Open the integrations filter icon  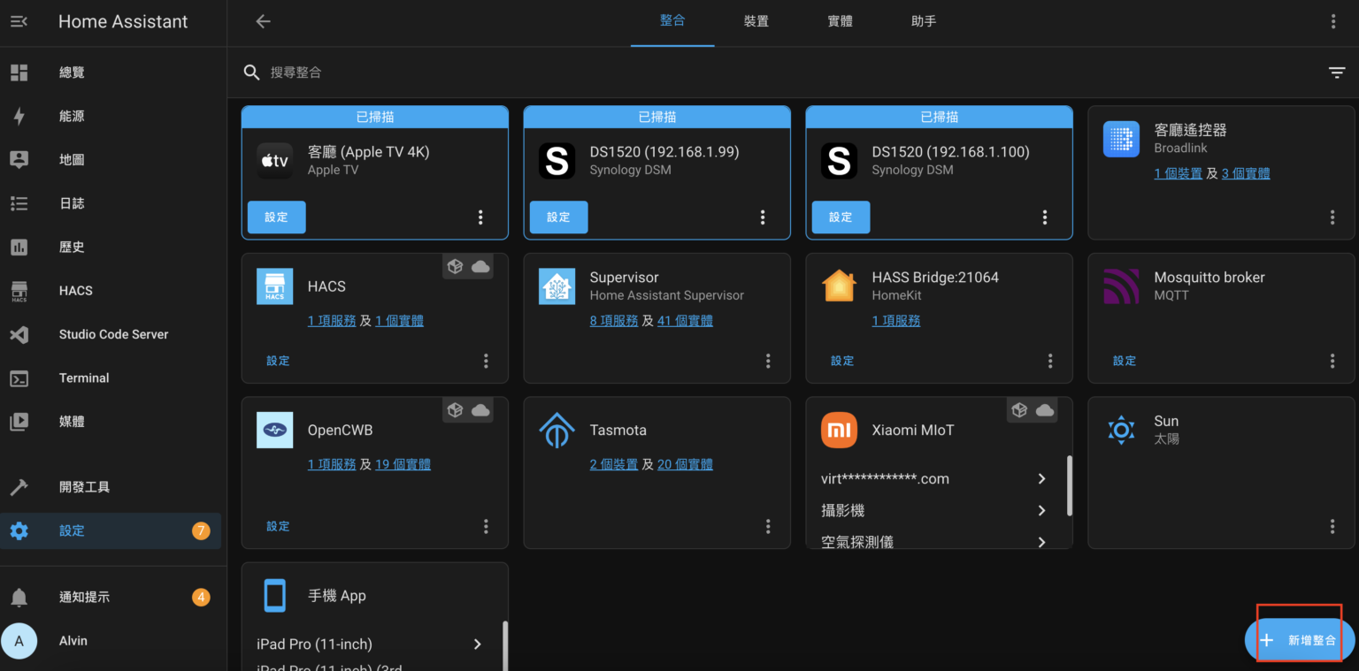pyautogui.click(x=1336, y=72)
